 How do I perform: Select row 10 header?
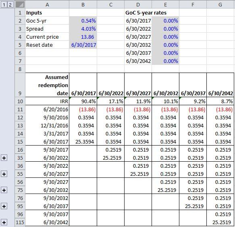click(x=20, y=101)
